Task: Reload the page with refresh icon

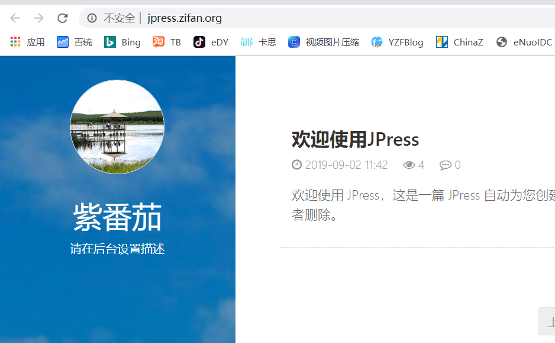Action: pos(62,18)
